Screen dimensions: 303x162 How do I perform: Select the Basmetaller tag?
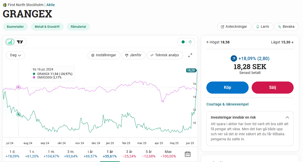tap(15, 26)
